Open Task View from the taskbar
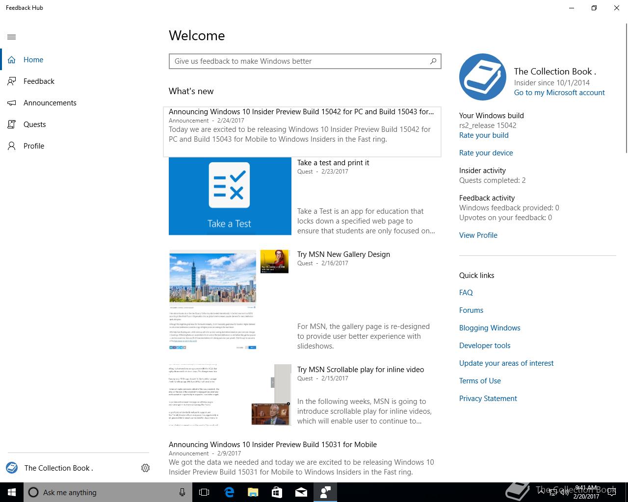Viewport: 628px width, 502px height. (x=204, y=492)
